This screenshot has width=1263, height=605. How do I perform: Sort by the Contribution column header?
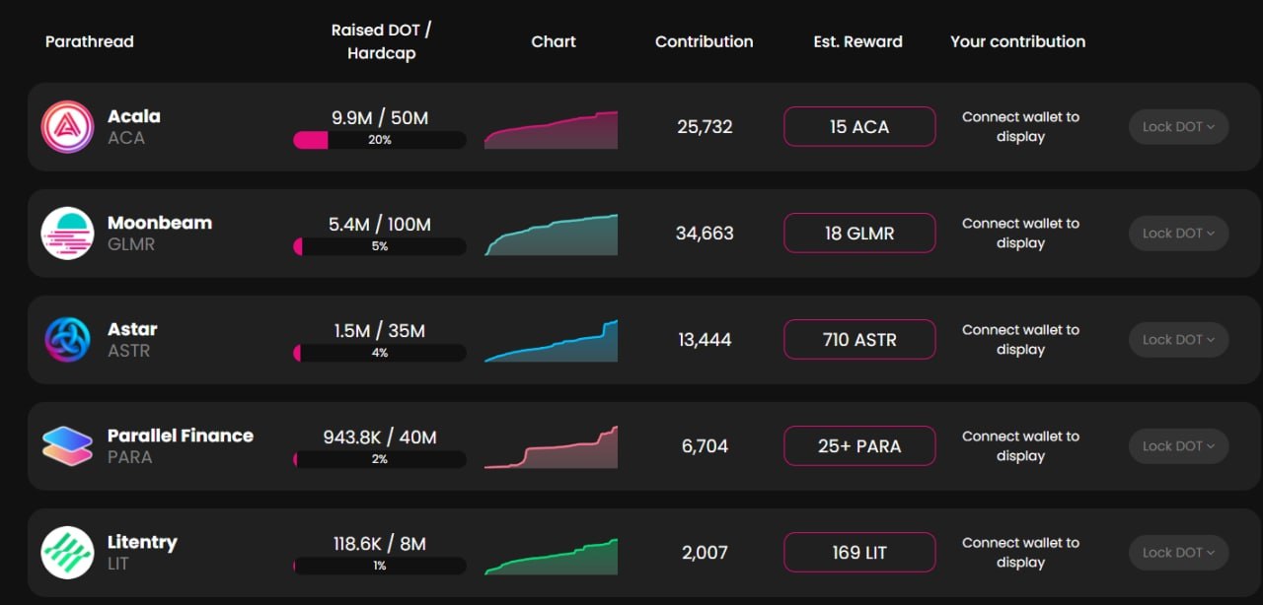click(x=705, y=41)
